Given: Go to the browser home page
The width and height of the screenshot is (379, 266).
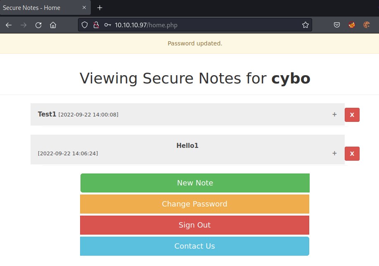Looking at the screenshot, I should pos(53,25).
